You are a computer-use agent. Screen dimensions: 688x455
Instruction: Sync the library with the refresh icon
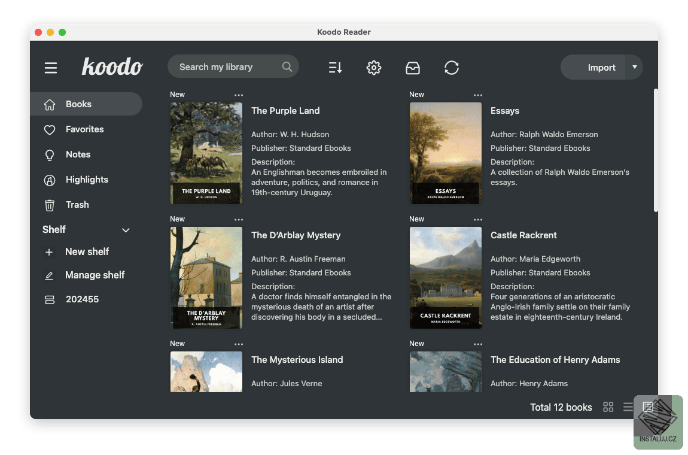pyautogui.click(x=452, y=68)
